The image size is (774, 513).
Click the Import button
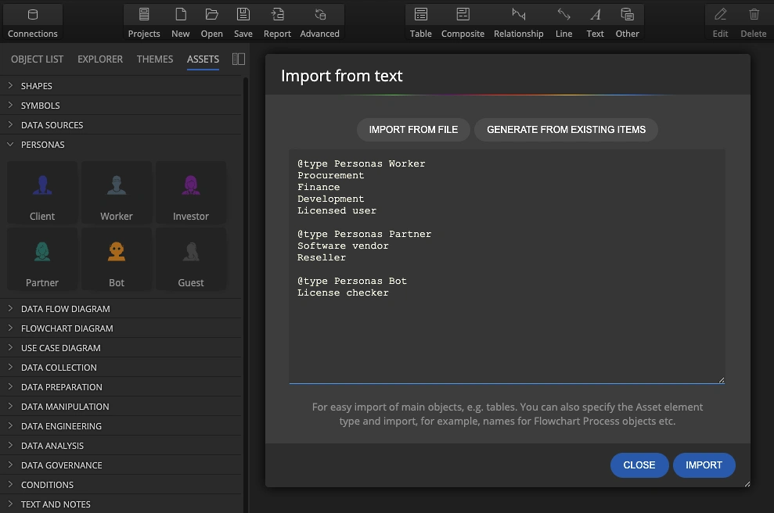coord(704,465)
